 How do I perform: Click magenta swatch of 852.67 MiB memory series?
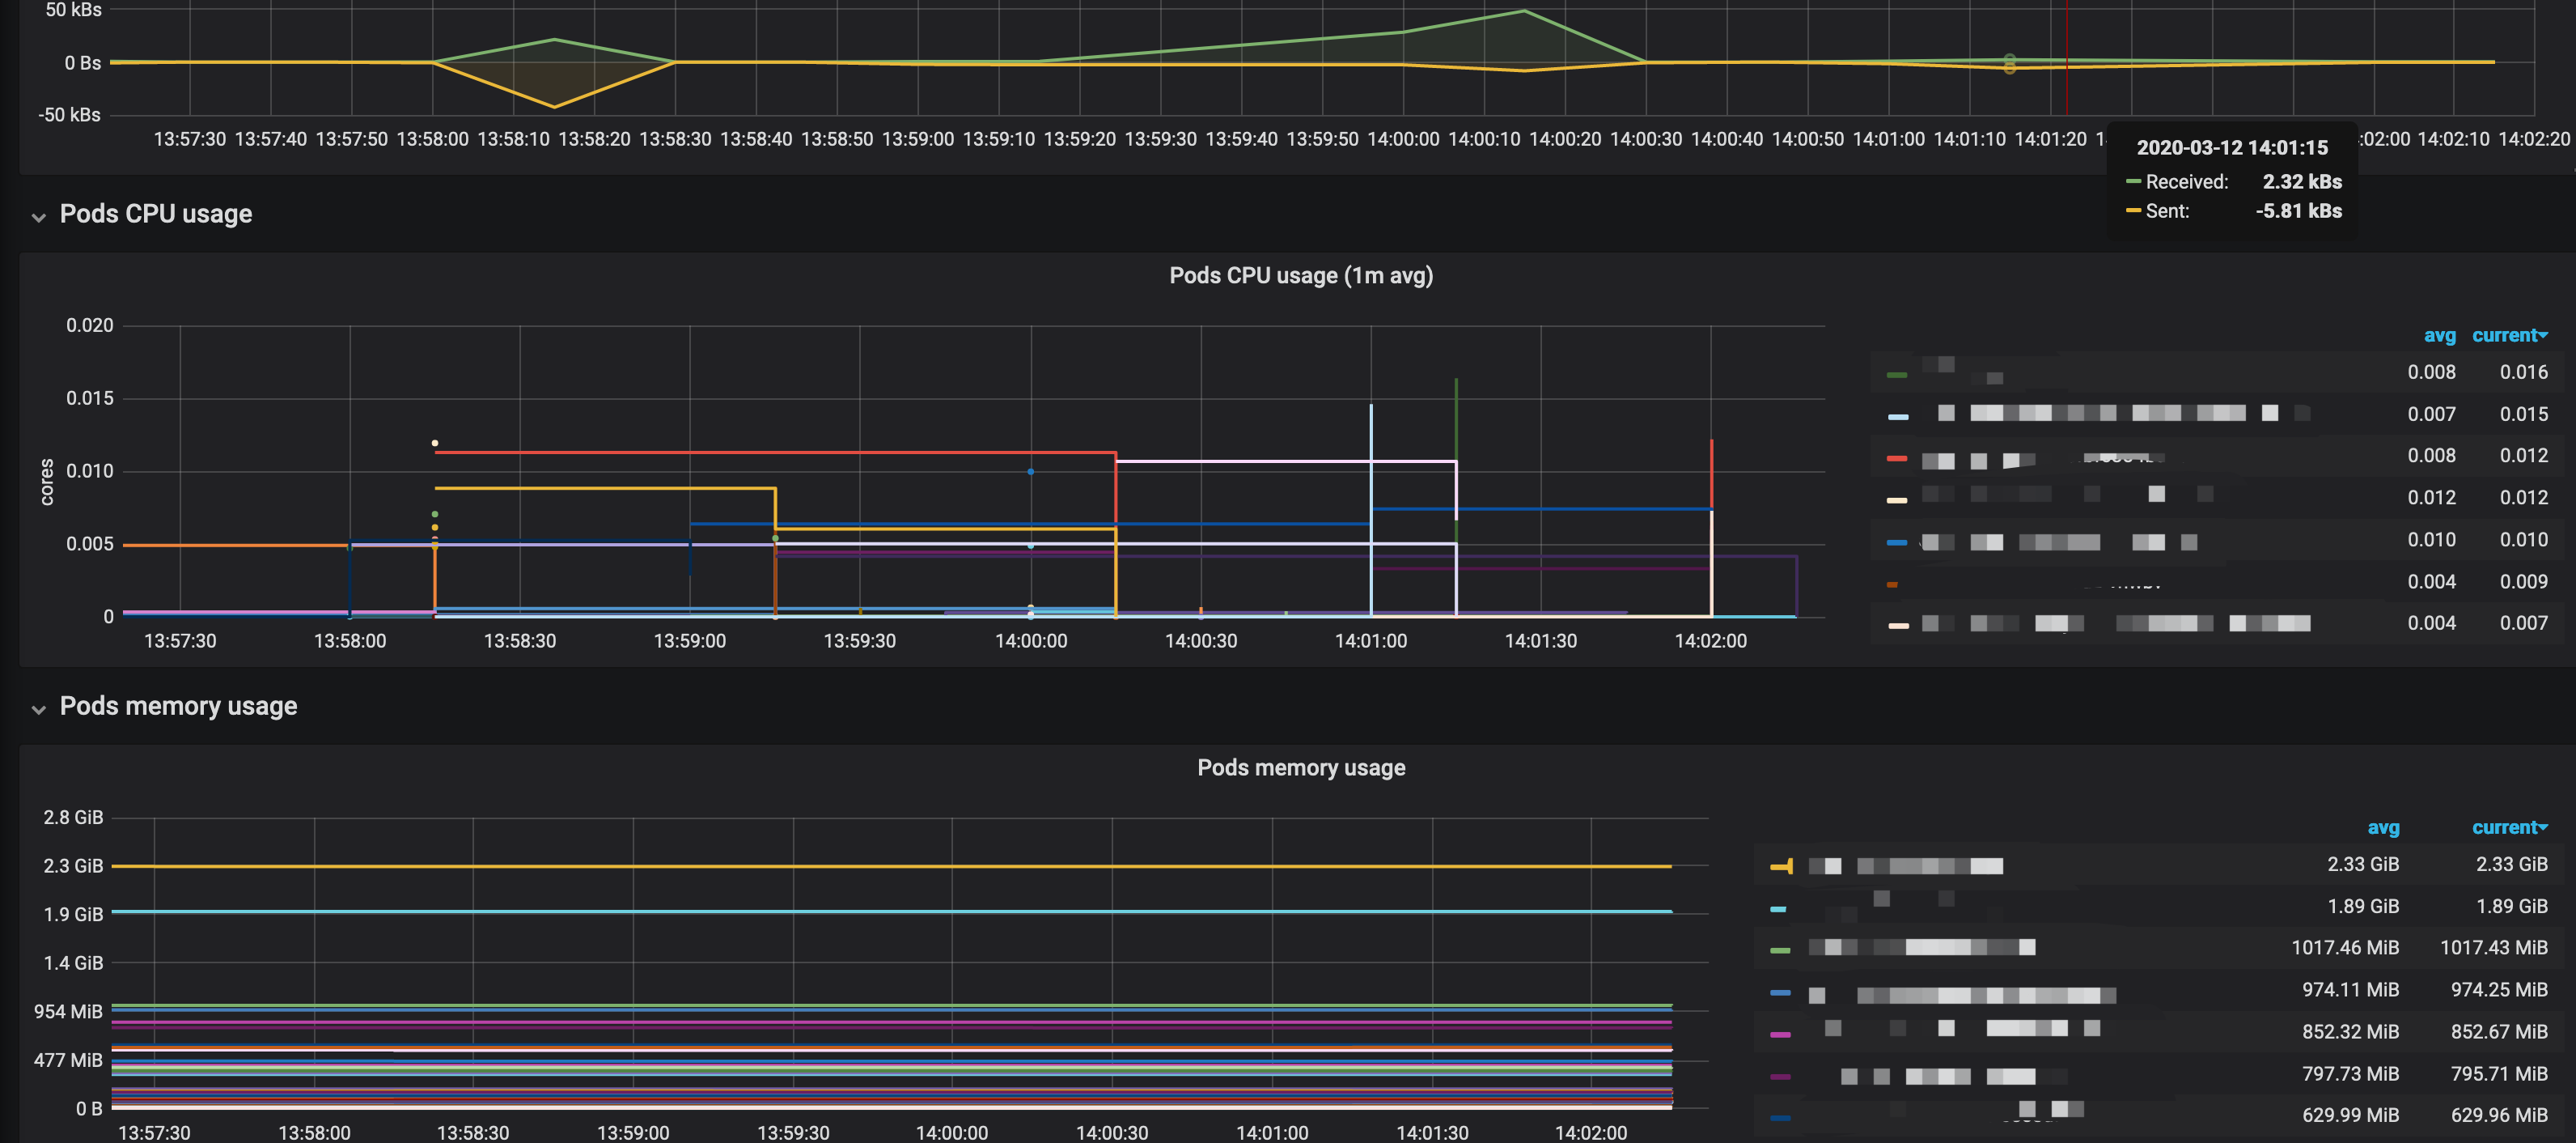coord(1780,1034)
